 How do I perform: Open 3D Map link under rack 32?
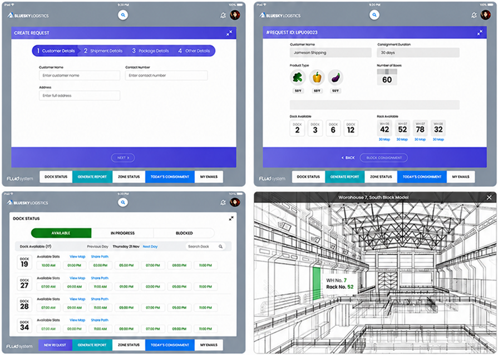point(438,140)
